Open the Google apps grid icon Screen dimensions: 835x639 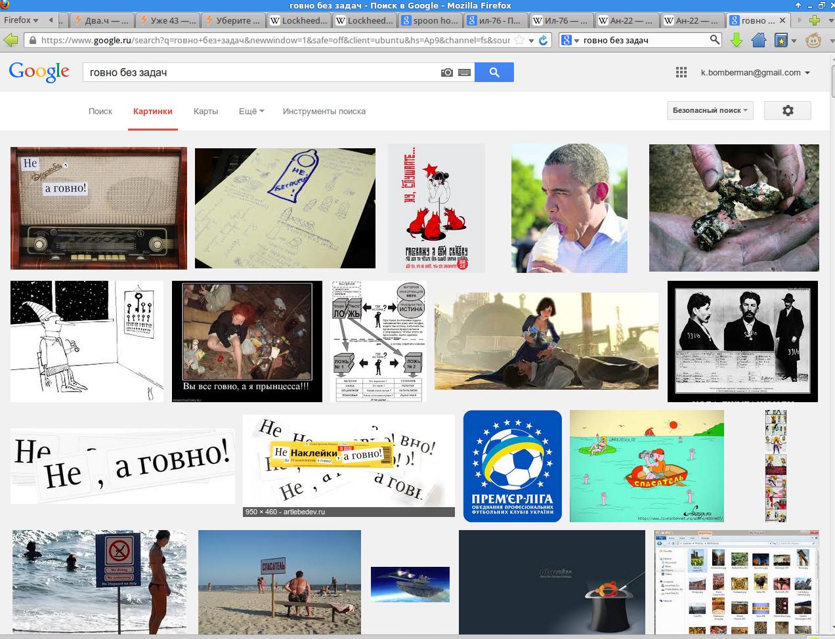(681, 72)
